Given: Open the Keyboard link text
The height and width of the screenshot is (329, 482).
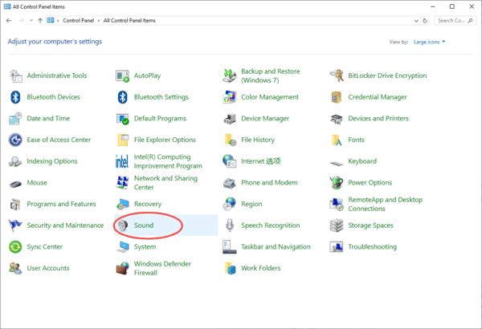Looking at the screenshot, I should [x=362, y=161].
